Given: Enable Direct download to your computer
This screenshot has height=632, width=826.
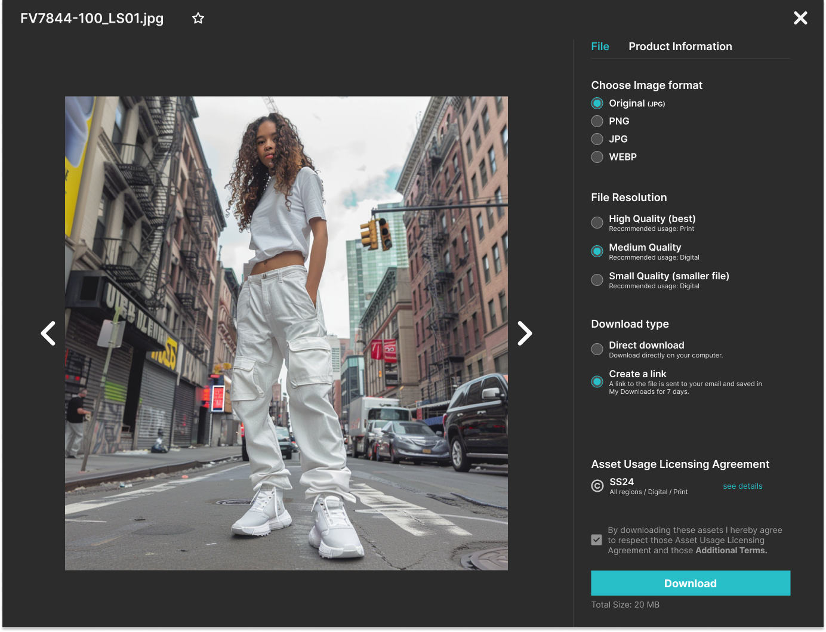Looking at the screenshot, I should tap(596, 349).
